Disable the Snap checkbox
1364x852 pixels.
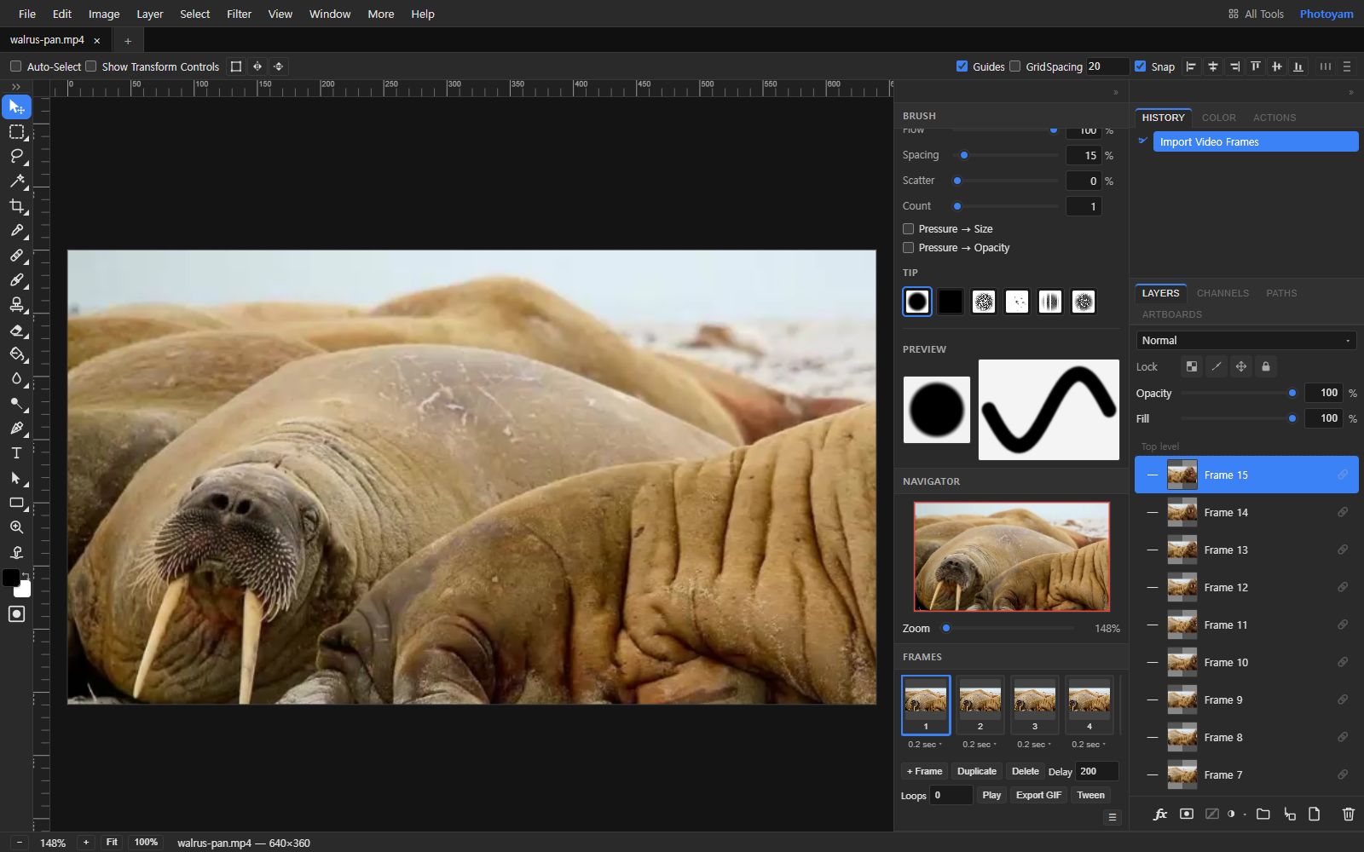[1140, 66]
